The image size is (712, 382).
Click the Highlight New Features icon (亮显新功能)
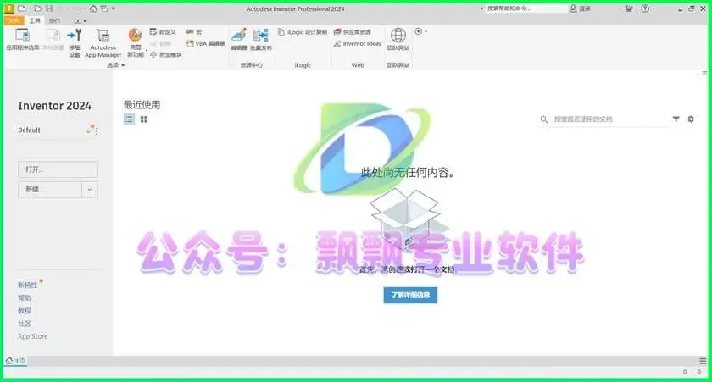(136, 35)
